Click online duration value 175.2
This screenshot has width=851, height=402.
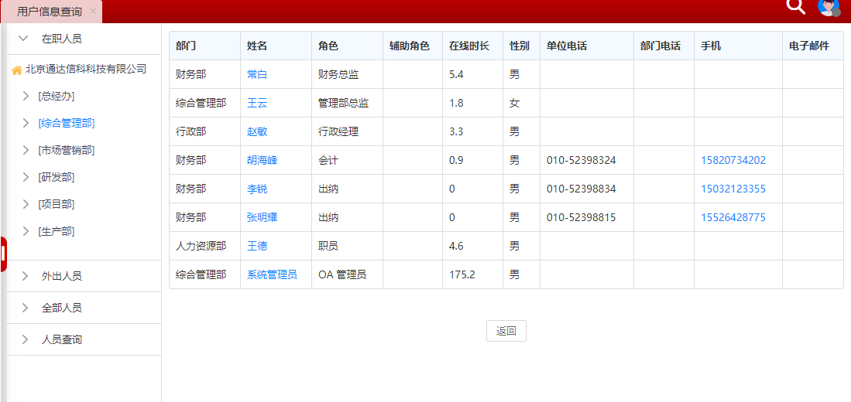[x=462, y=274]
